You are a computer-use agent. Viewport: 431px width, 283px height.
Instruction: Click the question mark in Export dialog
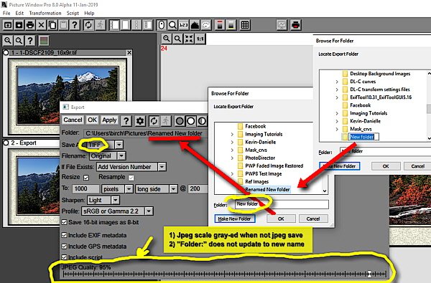pos(126,120)
